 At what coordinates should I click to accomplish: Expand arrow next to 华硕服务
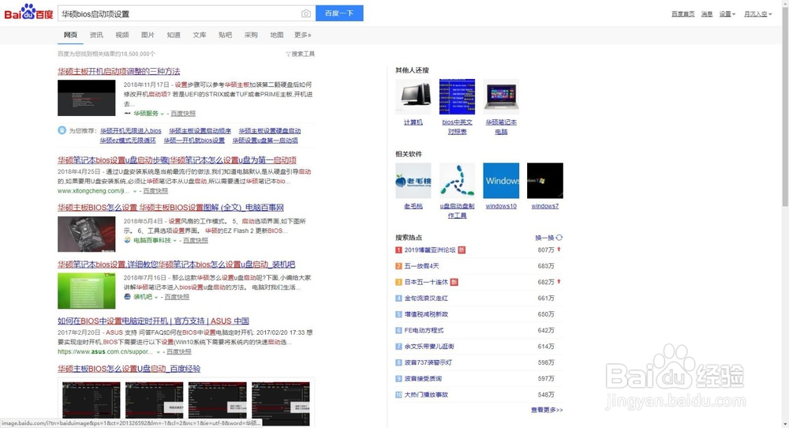pos(162,114)
